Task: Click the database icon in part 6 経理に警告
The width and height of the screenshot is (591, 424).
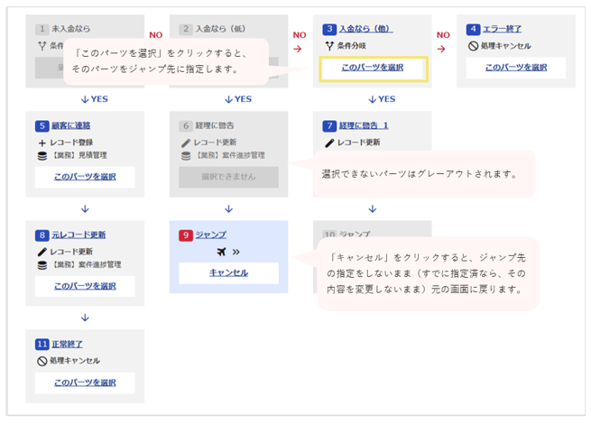Action: [186, 156]
